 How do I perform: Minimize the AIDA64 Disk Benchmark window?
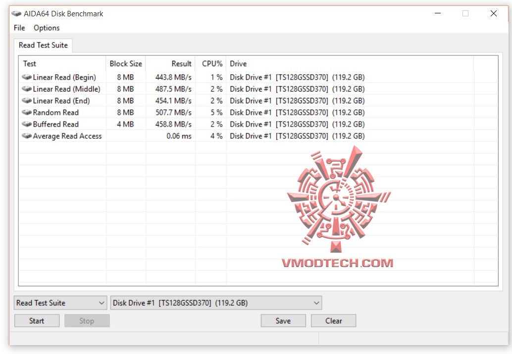[438, 13]
